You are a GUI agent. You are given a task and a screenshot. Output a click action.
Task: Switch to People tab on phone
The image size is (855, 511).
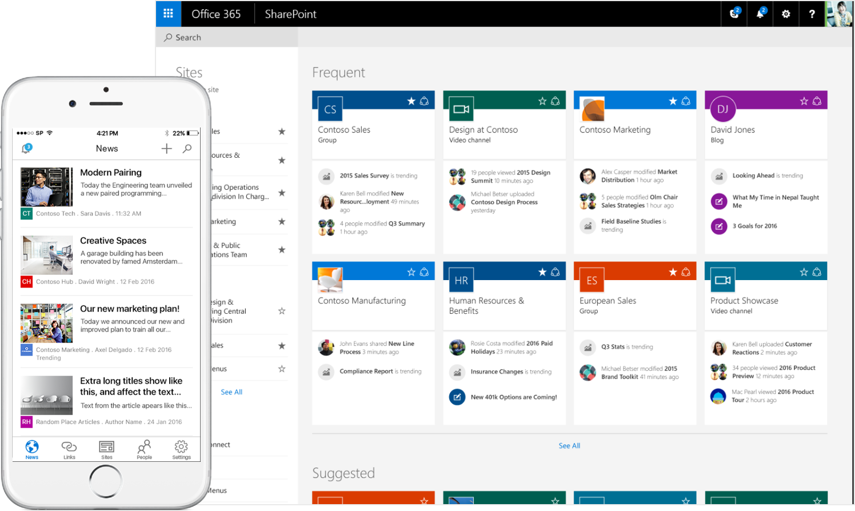pyautogui.click(x=144, y=449)
